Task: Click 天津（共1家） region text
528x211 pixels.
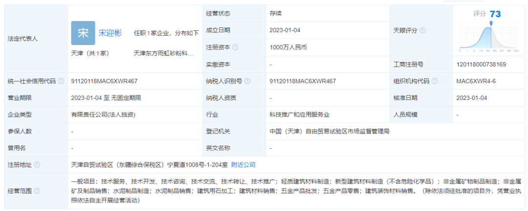Action: click(90, 53)
